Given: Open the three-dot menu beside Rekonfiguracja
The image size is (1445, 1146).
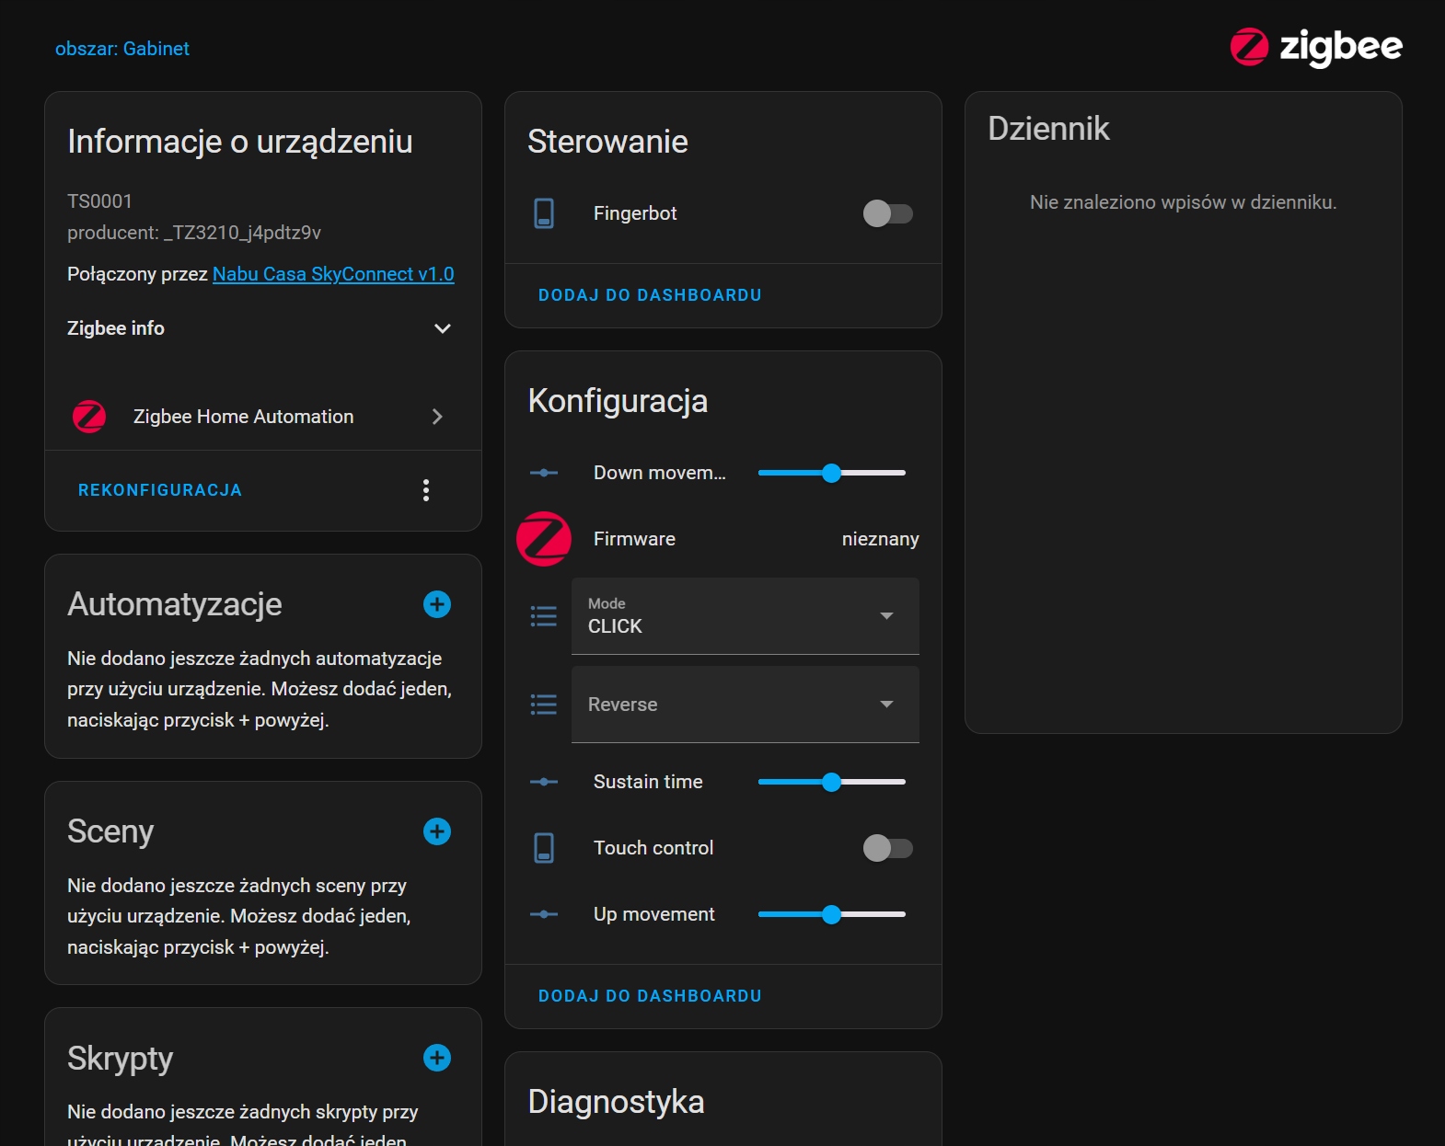Looking at the screenshot, I should [426, 490].
